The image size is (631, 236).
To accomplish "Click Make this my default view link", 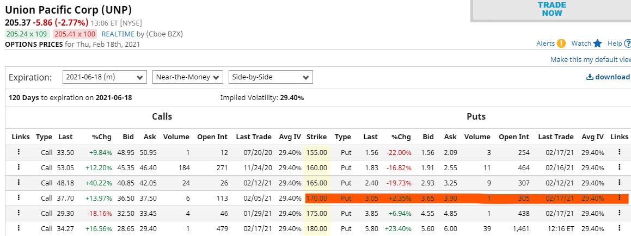I will [590, 59].
